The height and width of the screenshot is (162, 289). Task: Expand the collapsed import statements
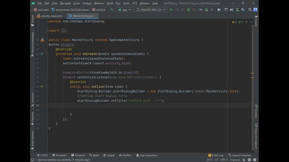(x=64, y=31)
